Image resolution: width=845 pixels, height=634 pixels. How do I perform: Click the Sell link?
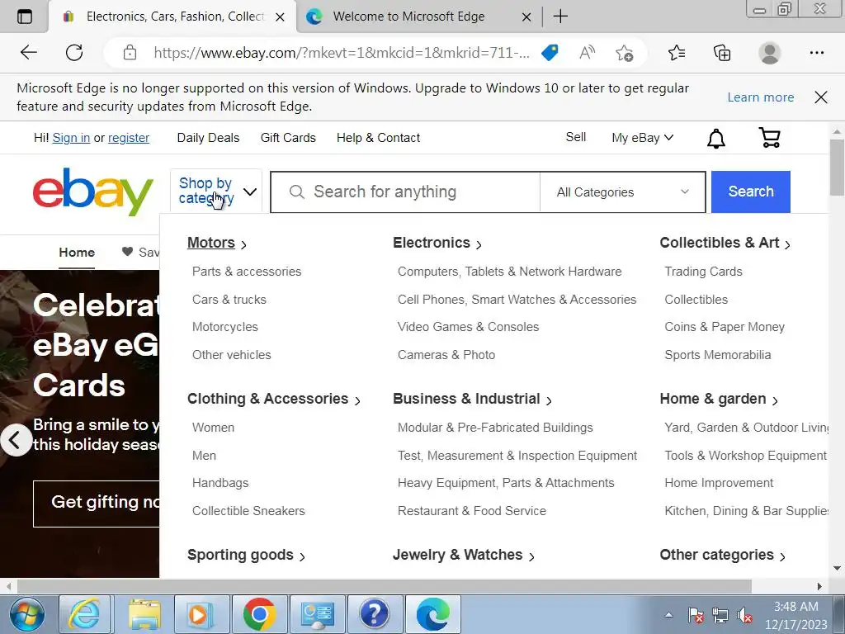coord(575,138)
